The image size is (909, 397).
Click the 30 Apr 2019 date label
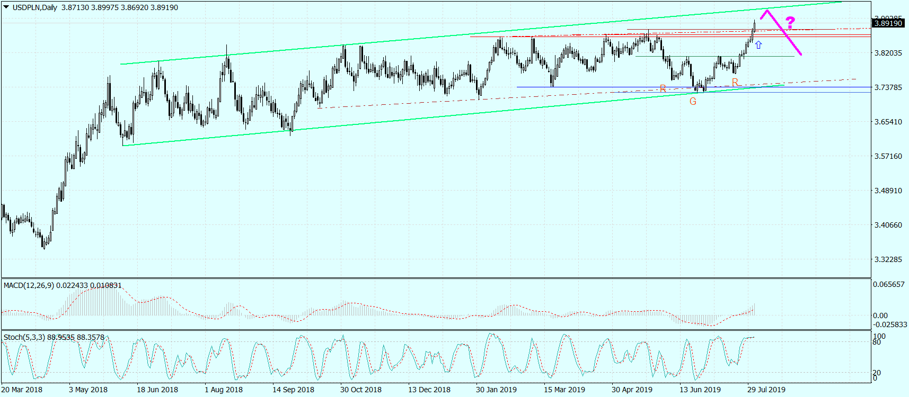(632, 390)
